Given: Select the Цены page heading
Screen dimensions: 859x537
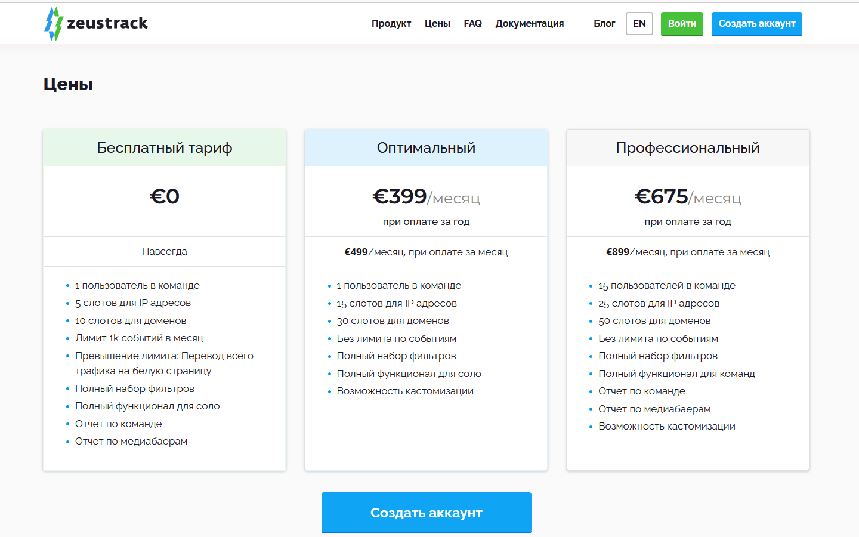Looking at the screenshot, I should (x=68, y=84).
